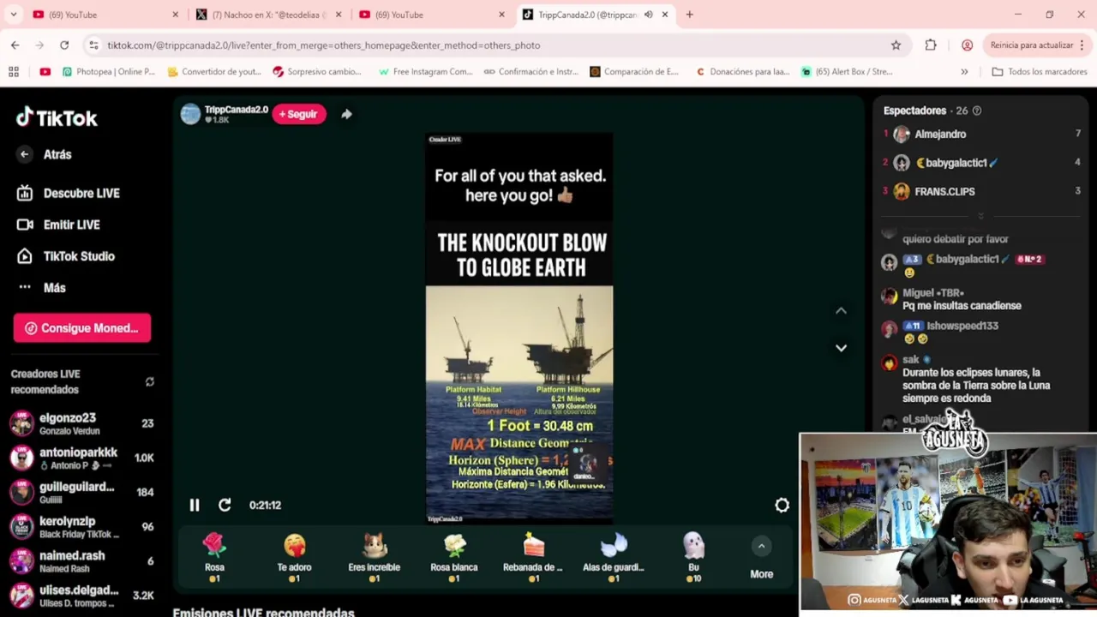The height and width of the screenshot is (617, 1097).
Task: Click Ishowspeed133 chat username
Action: point(962,326)
